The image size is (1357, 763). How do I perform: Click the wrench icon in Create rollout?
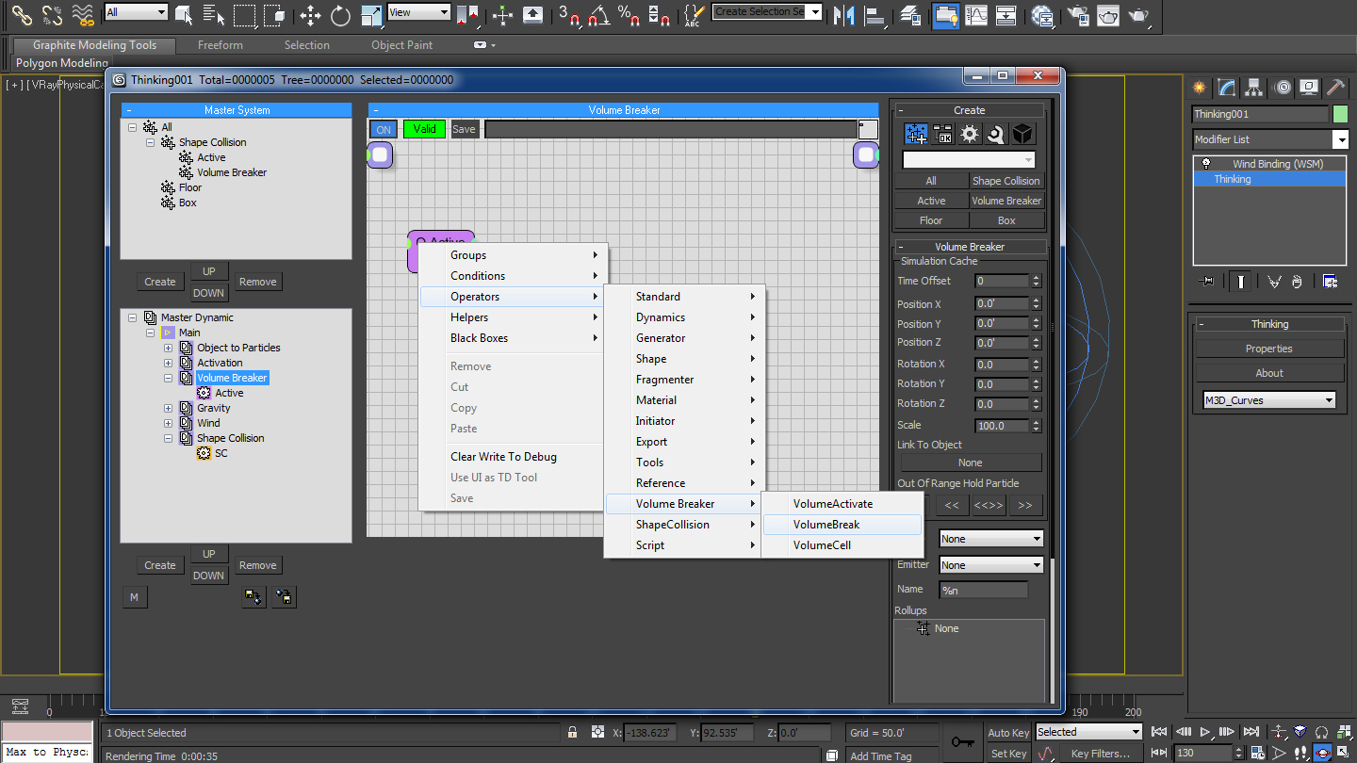[995, 134]
